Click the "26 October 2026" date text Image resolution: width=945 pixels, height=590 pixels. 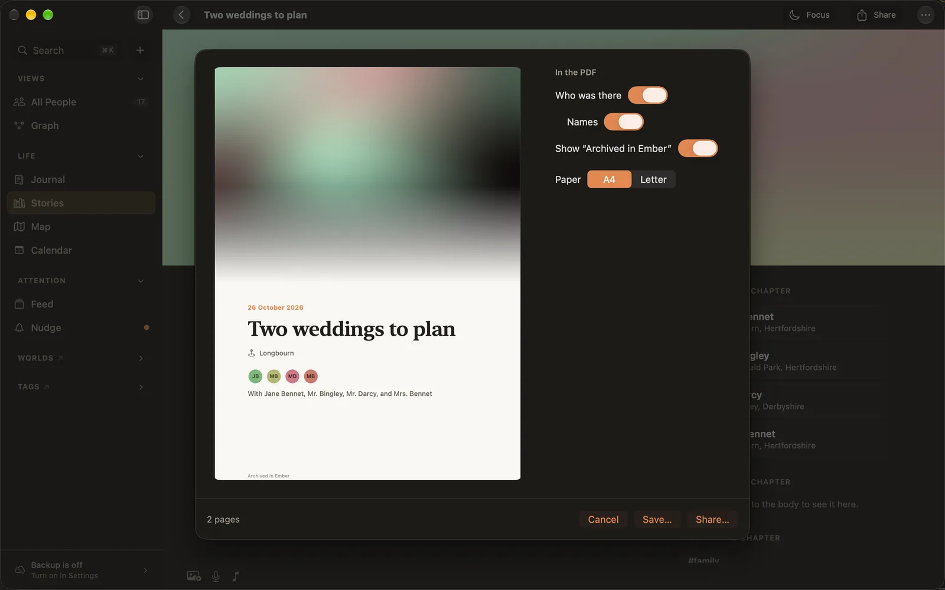[275, 307]
